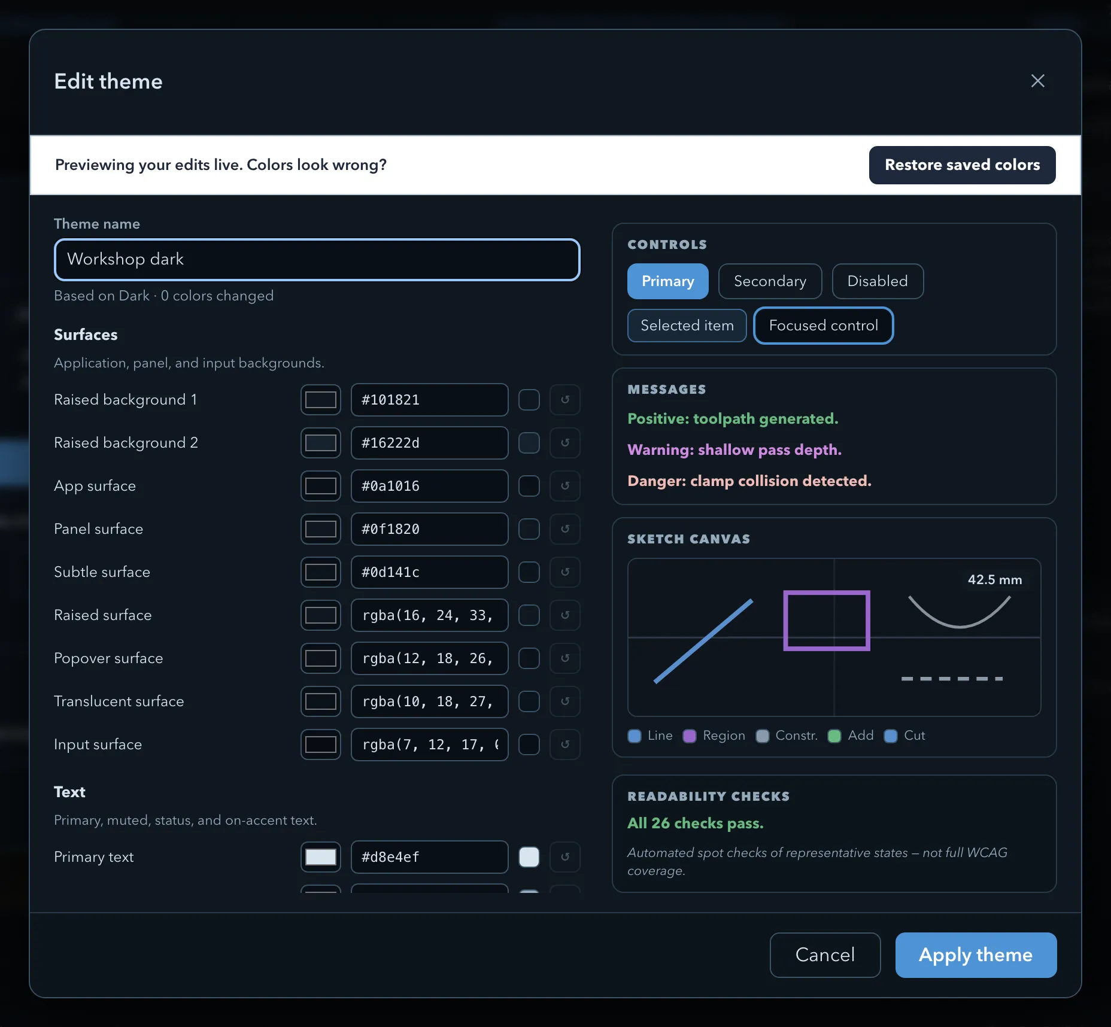
Task: Reset Panel surface color
Action: click(x=564, y=529)
